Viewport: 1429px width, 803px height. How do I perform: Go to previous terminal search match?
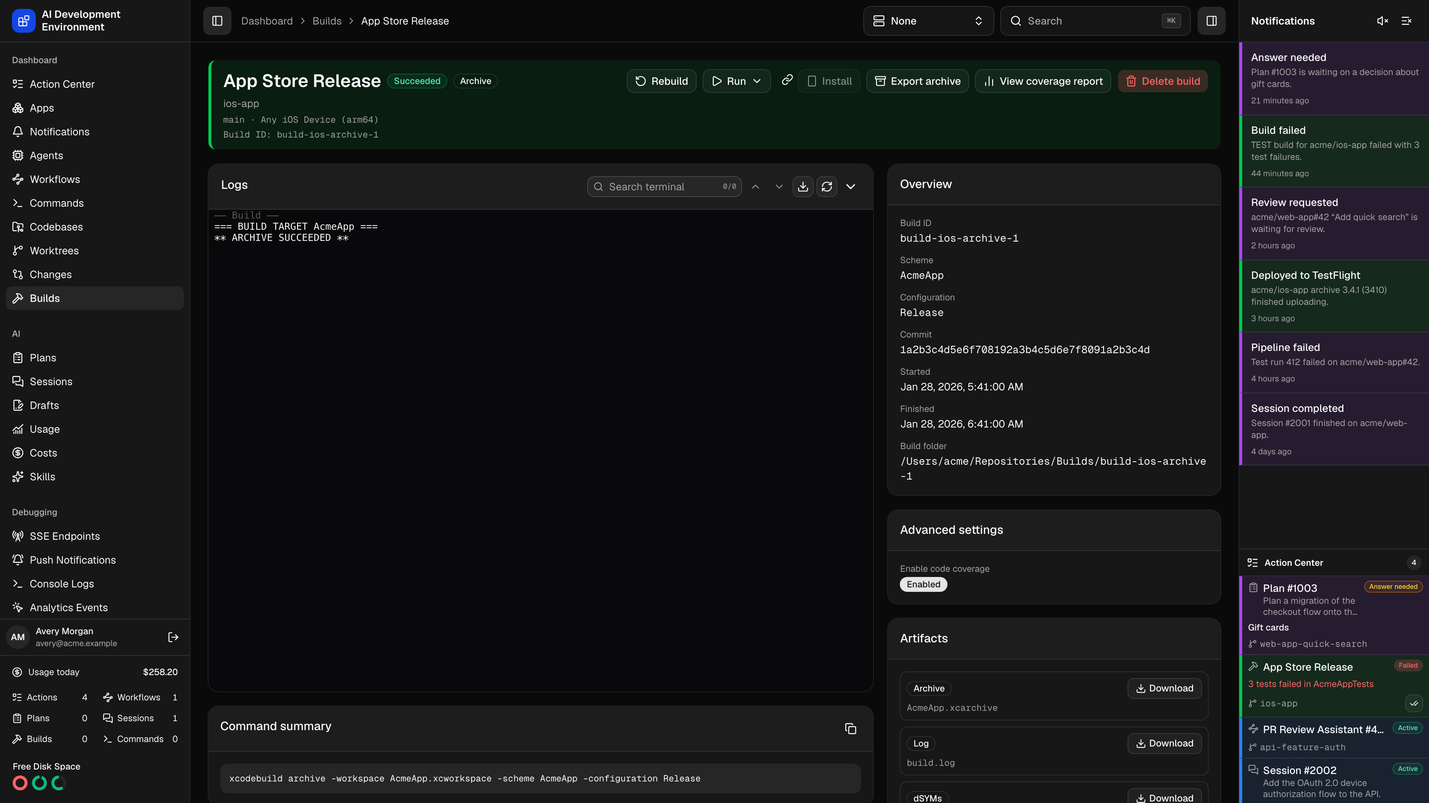(755, 187)
